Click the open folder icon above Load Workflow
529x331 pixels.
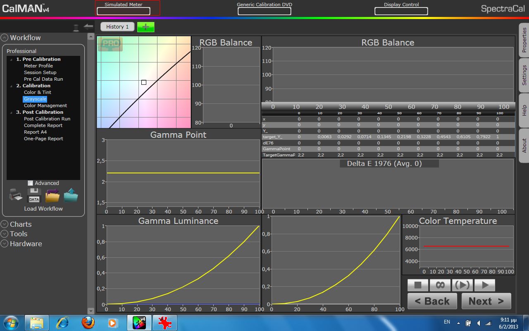click(52, 195)
